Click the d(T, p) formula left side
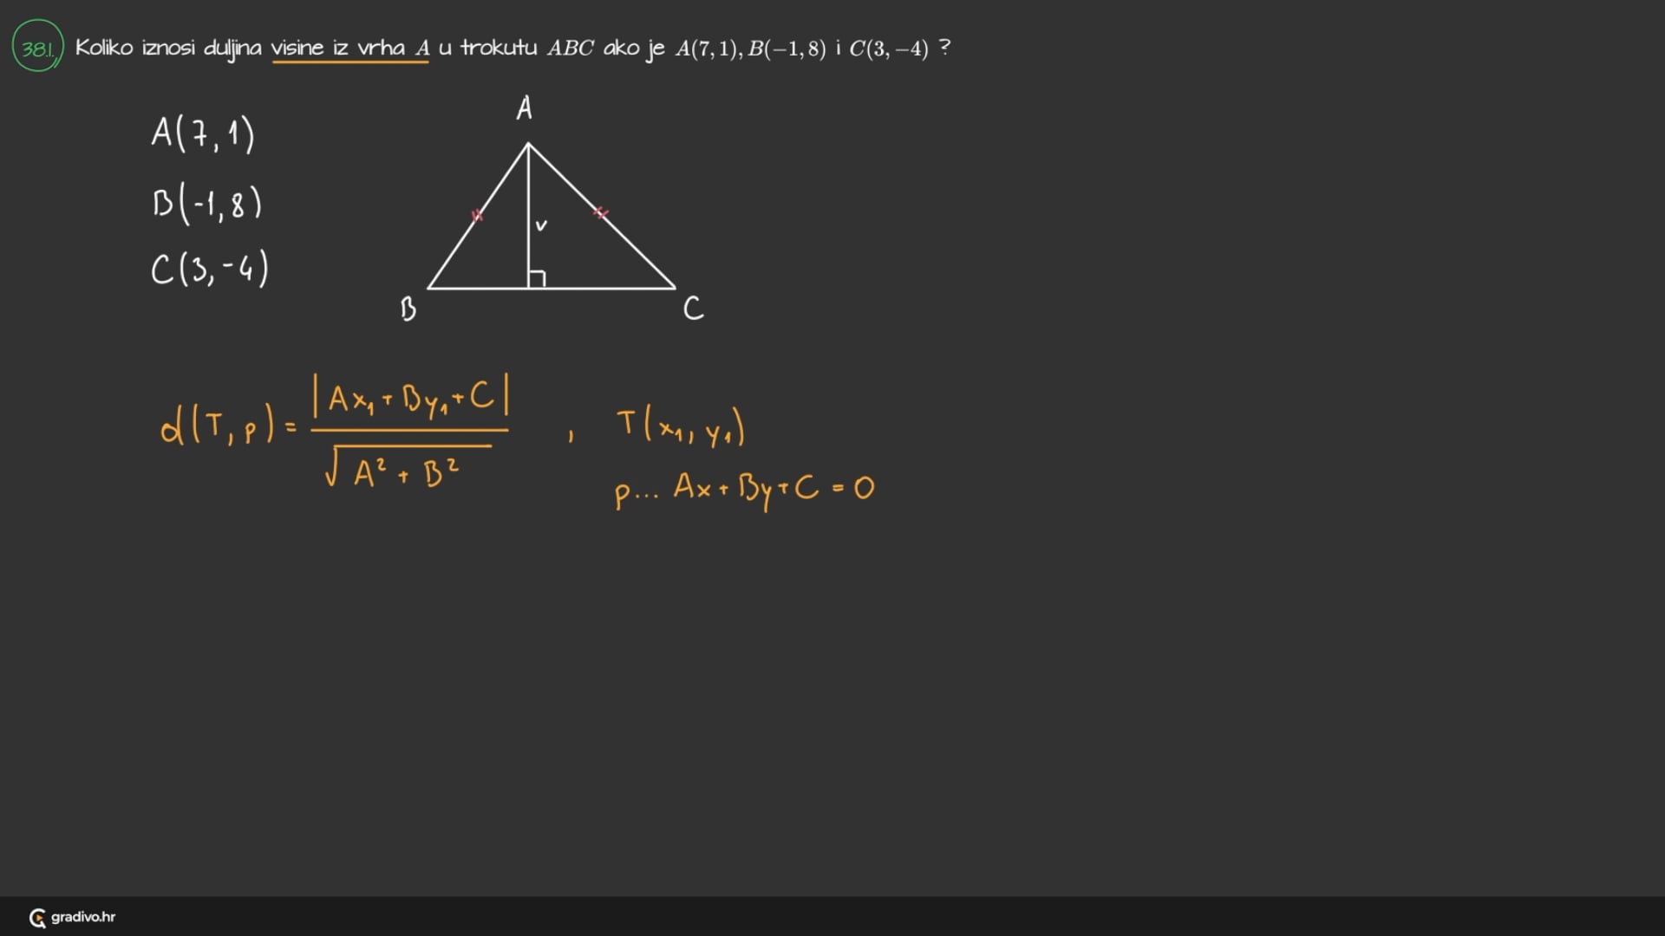1665x936 pixels. (x=217, y=426)
